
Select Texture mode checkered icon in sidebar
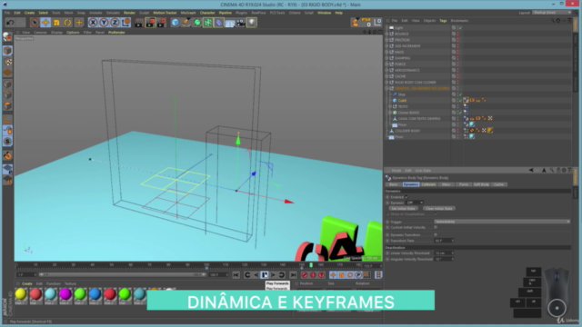[x=7, y=62]
